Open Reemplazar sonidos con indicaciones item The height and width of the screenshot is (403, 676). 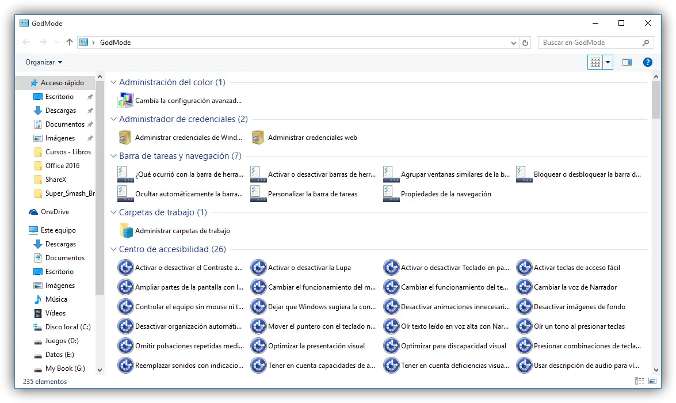pos(180,366)
